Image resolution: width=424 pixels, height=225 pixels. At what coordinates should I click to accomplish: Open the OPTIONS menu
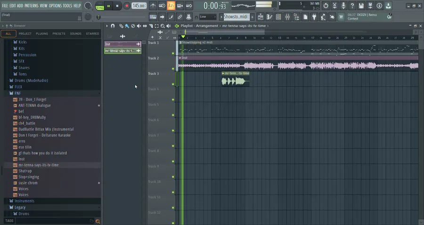pos(55,5)
